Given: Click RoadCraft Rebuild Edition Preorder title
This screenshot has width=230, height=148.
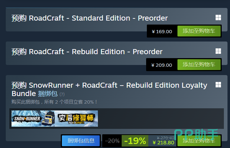Looking at the screenshot, I should coord(87,52).
